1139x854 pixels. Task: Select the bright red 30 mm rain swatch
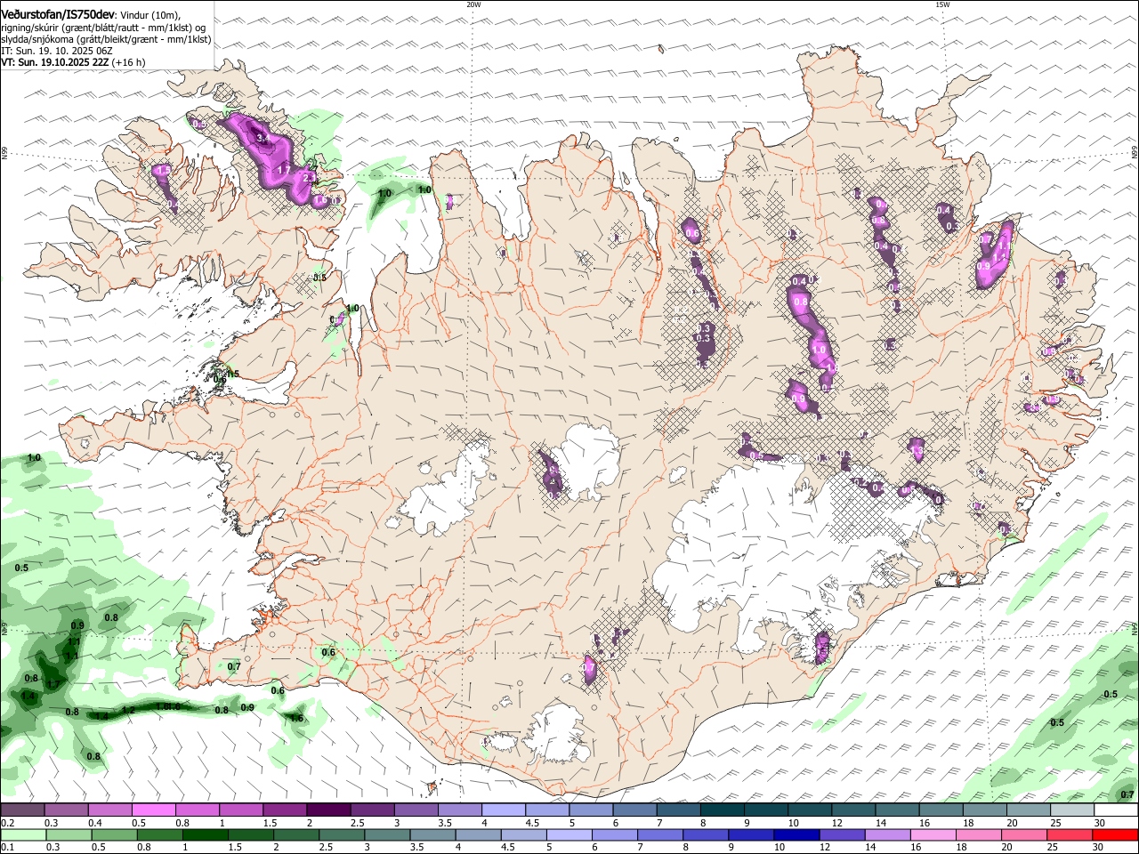point(1116,834)
